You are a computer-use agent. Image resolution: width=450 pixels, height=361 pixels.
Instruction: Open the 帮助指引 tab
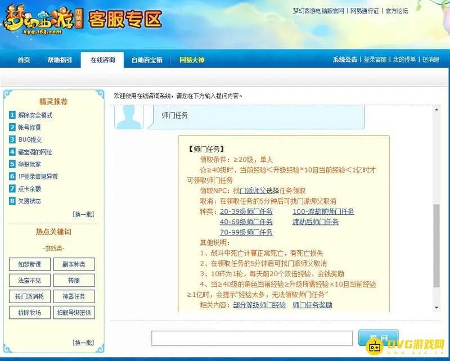(60, 60)
